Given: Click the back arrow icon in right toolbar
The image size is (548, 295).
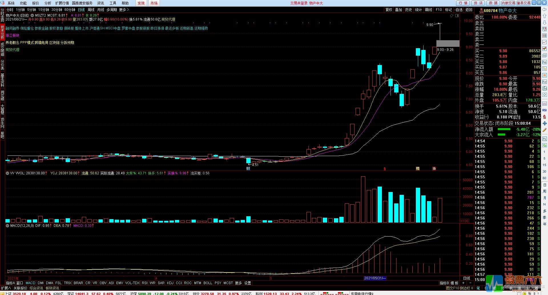Looking at the screenshot, I should pos(544,10).
